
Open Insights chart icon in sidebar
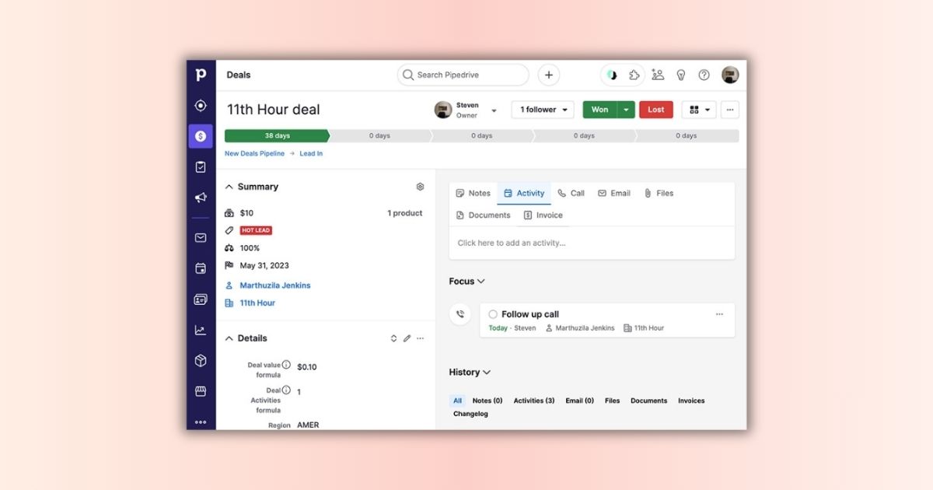pyautogui.click(x=201, y=330)
